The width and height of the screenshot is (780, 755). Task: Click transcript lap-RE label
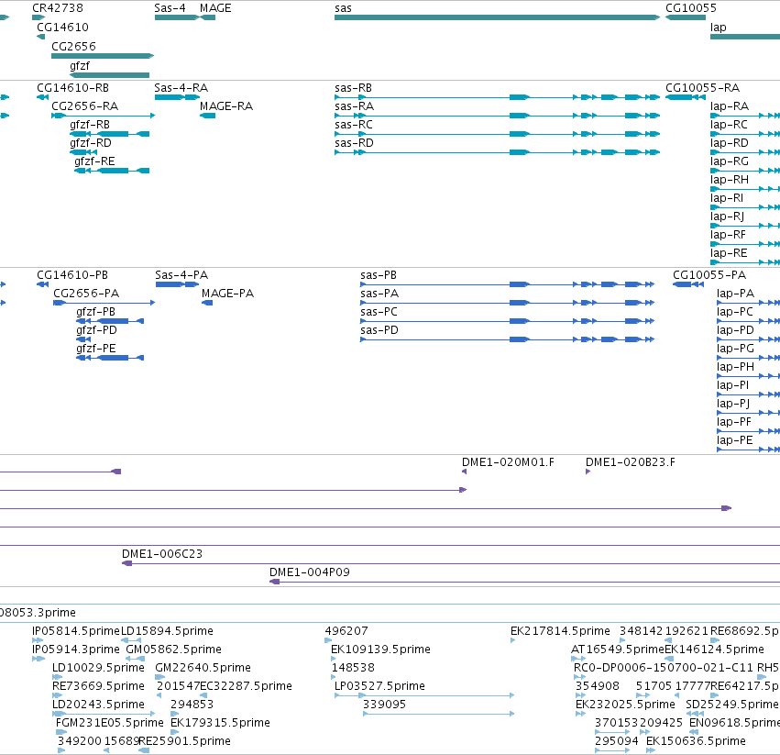coord(729,253)
